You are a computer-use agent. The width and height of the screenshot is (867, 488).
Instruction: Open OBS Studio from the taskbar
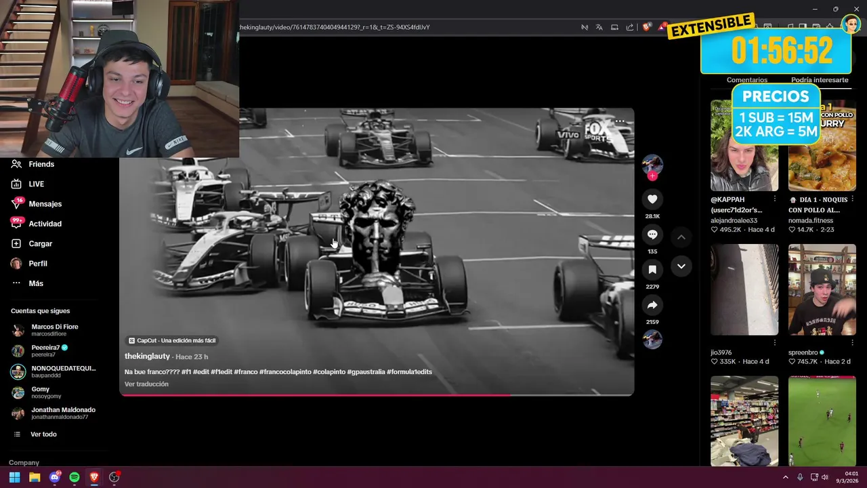114,477
